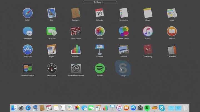Viewport: 200px width, 112px height.
Task: Open Photo Booth app
Action: click(76, 31)
